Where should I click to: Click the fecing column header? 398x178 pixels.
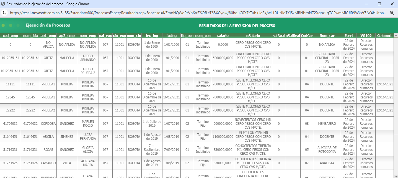click(171, 36)
